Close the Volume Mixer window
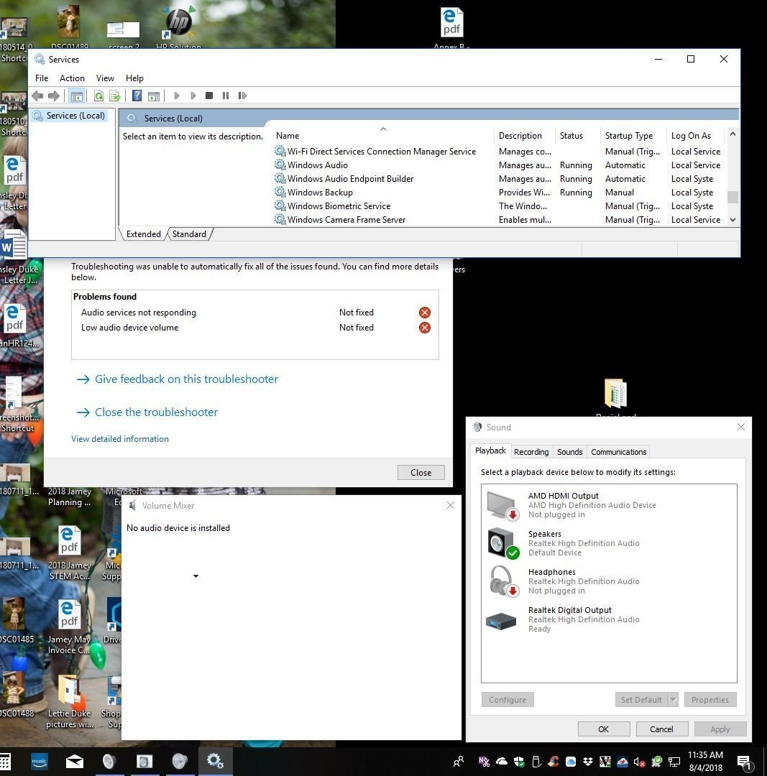 [451, 505]
